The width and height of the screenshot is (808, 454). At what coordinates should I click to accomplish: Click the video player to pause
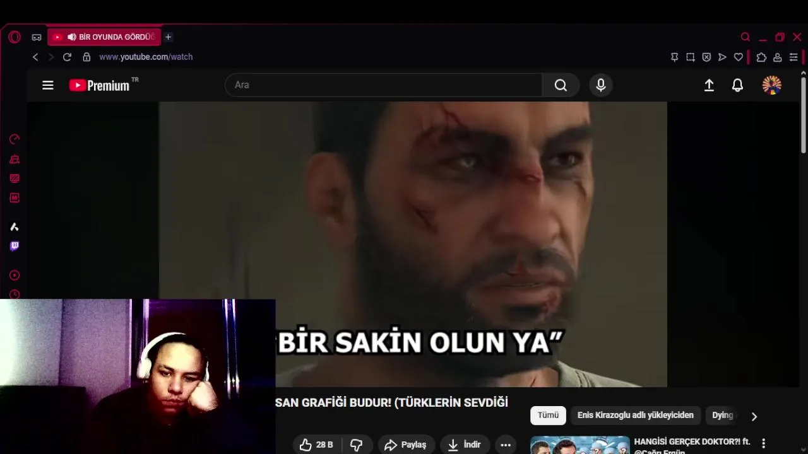point(413,244)
